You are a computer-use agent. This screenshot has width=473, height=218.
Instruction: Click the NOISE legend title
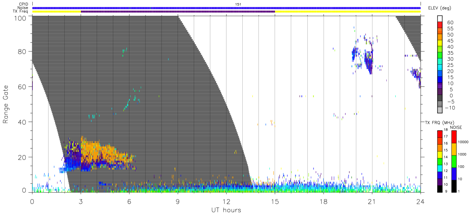[456, 127]
